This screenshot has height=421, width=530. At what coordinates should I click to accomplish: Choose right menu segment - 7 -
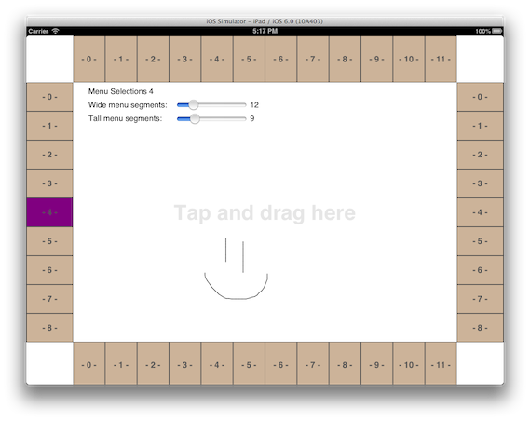pos(481,299)
